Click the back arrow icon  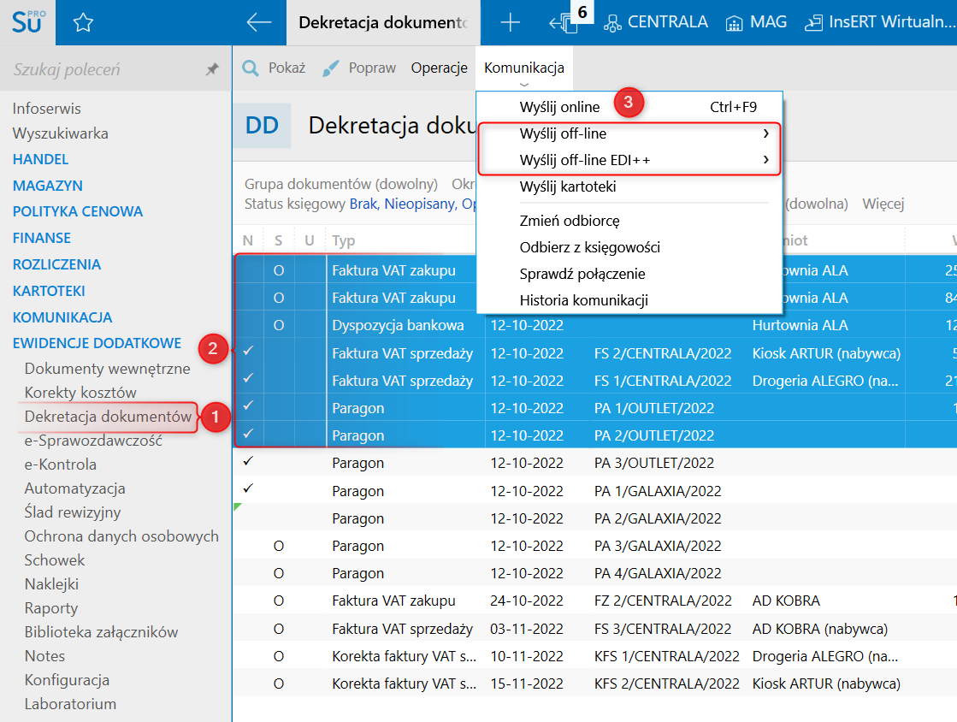(x=258, y=23)
